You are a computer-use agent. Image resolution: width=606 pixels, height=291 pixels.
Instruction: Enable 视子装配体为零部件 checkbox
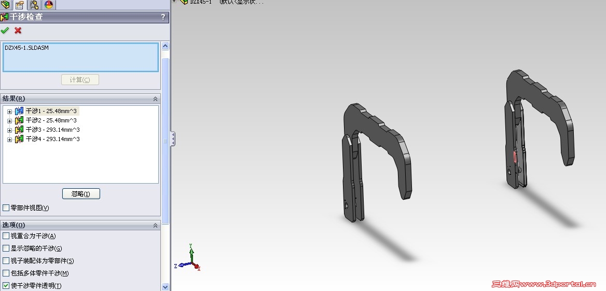(6, 260)
